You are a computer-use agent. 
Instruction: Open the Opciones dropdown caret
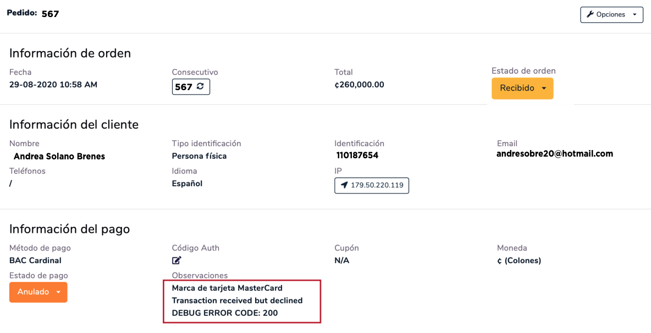tap(635, 15)
